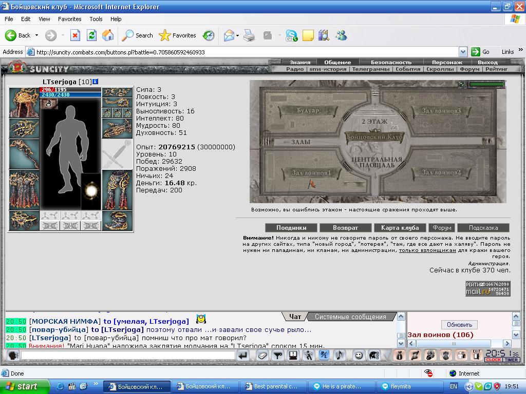526x394 pixels.
Task: Expand the address bar dropdown arrow
Action: click(x=463, y=52)
